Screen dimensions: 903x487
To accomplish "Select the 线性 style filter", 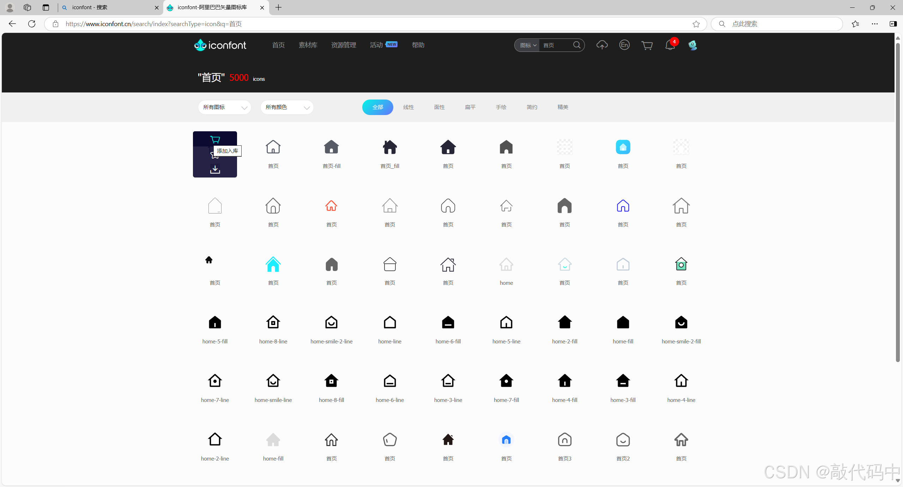I will tap(408, 107).
